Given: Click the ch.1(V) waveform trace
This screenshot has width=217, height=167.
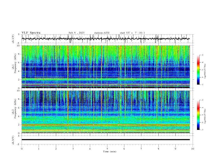Looking at the screenshot, I should pos(106,39).
